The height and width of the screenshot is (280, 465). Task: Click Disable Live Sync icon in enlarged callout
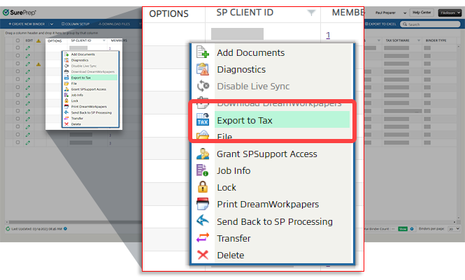[203, 86]
